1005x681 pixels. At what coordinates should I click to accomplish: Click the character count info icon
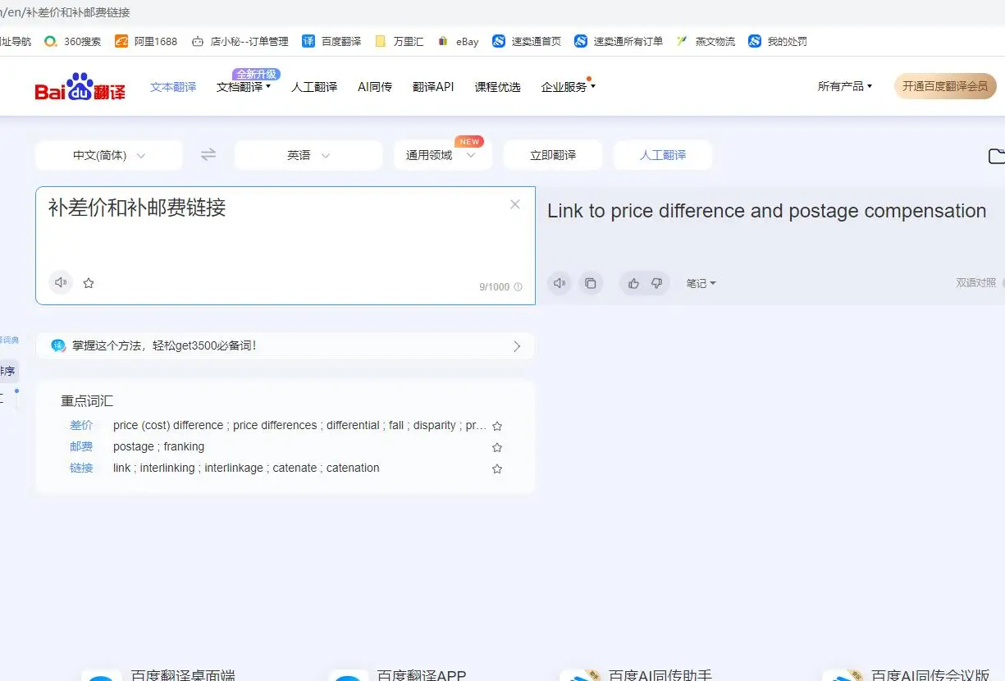(518, 287)
